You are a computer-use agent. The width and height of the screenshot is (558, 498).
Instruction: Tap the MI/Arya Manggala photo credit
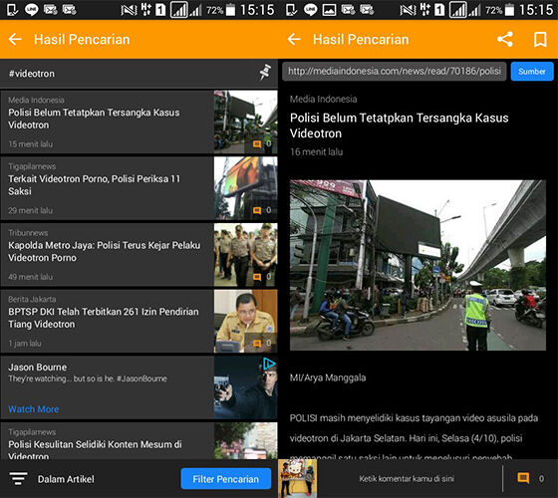[x=328, y=377]
